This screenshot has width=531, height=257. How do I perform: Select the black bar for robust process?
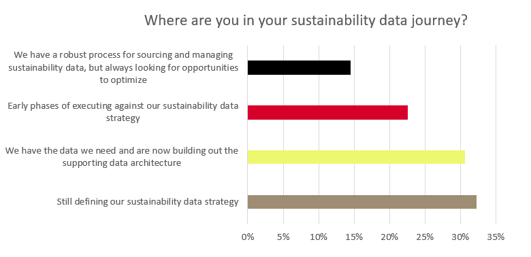pos(299,67)
